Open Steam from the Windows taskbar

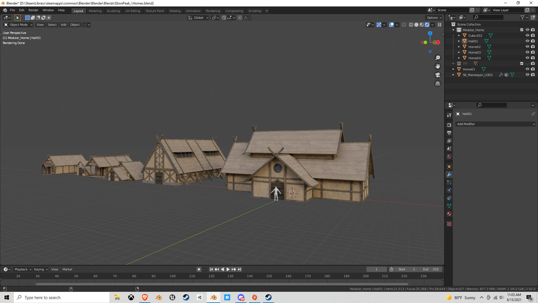186,297
